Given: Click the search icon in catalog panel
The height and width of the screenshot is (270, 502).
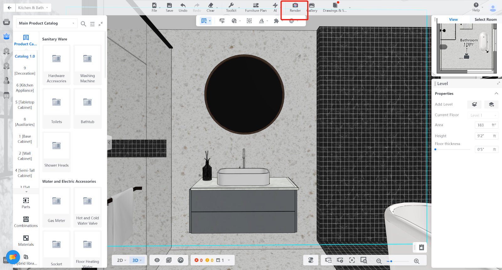Looking at the screenshot, I should tap(83, 24).
